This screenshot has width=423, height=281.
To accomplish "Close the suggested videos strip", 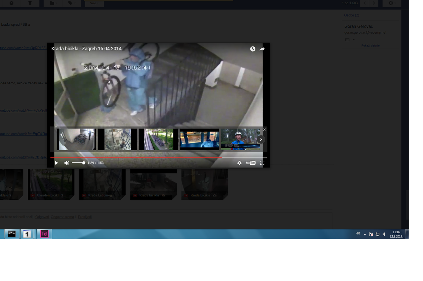I will point(264,130).
